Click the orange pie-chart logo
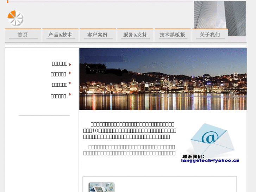Screen dimensions: 256x192 click(15, 18)
